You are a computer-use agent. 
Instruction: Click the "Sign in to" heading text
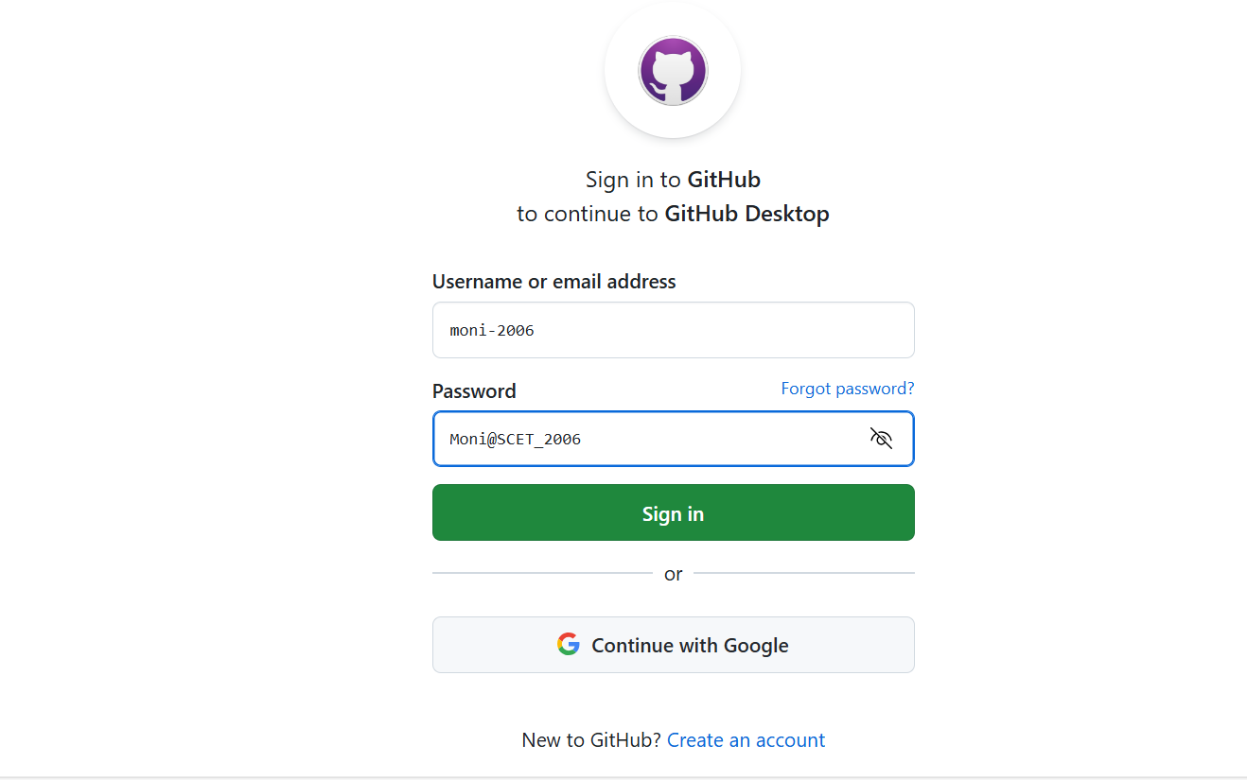point(634,180)
